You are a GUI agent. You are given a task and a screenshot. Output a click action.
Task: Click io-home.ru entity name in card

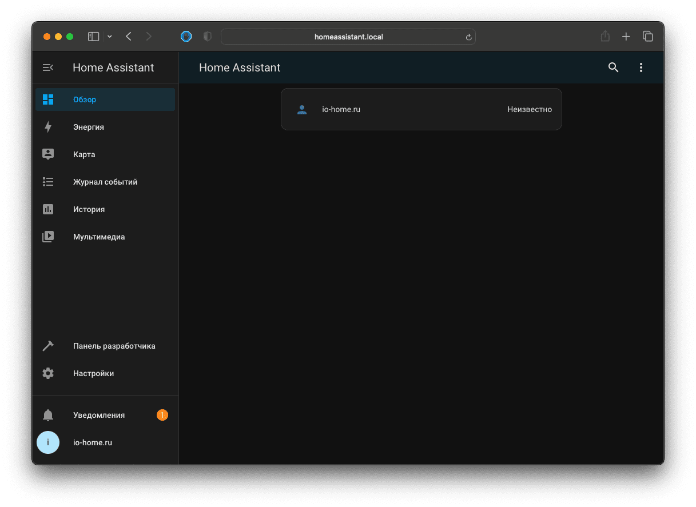pyautogui.click(x=341, y=109)
